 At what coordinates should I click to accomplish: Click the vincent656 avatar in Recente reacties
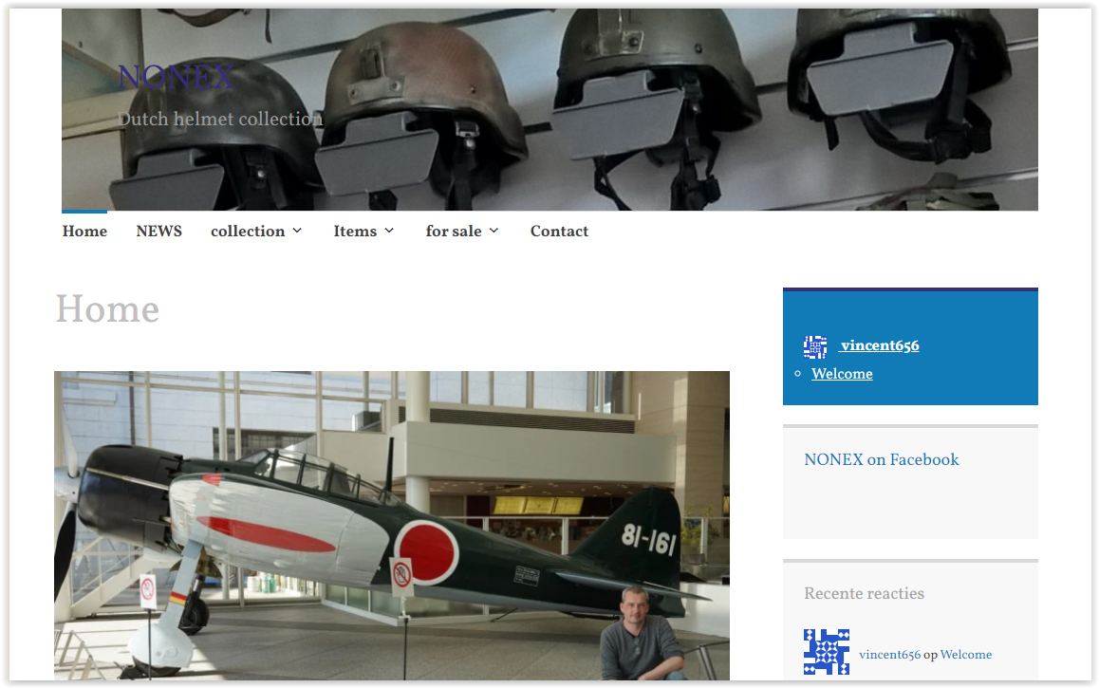(x=827, y=652)
